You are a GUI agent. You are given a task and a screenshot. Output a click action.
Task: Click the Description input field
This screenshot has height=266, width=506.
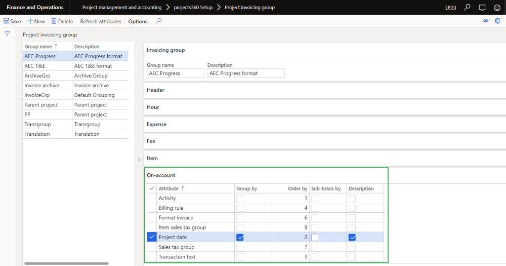[x=245, y=73]
